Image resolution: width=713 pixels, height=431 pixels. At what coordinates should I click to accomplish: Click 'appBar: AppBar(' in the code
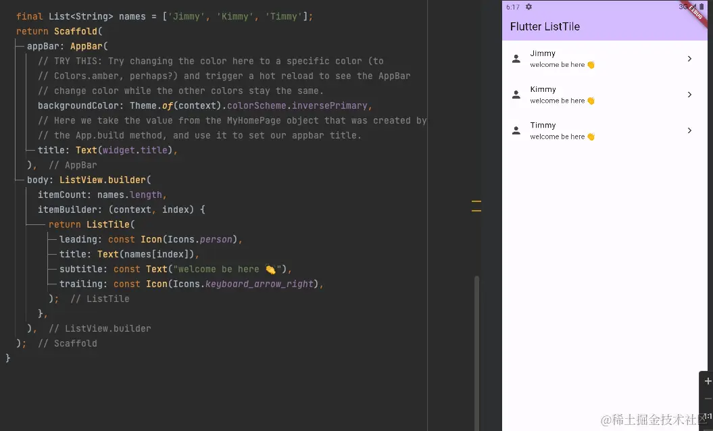click(68, 47)
